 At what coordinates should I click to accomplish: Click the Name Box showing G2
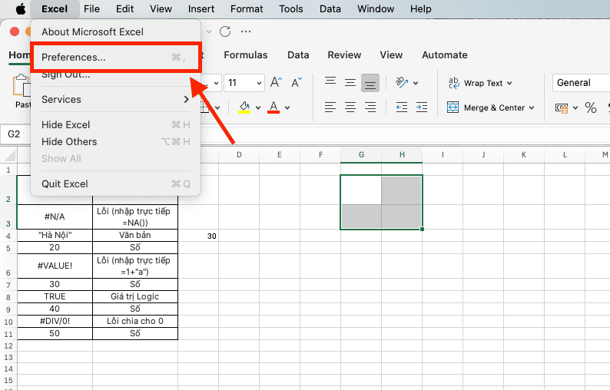click(15, 134)
